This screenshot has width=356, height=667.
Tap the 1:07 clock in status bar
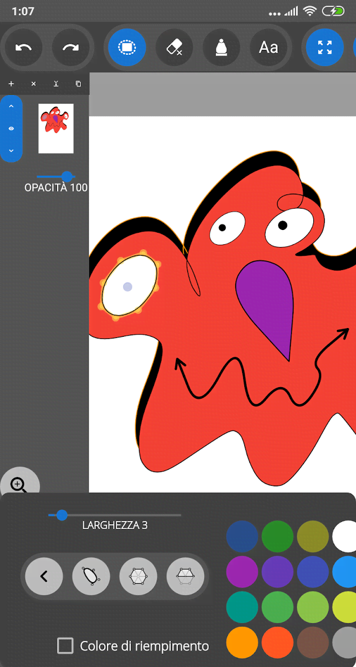click(x=23, y=11)
